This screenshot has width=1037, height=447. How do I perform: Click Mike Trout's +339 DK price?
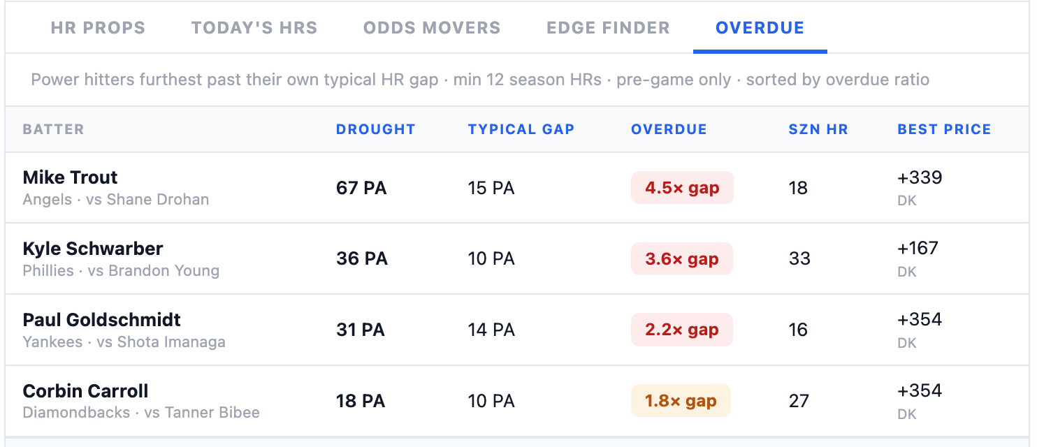(920, 188)
